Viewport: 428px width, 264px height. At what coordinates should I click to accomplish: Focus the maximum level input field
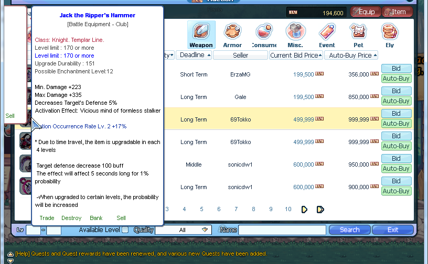coord(53,230)
